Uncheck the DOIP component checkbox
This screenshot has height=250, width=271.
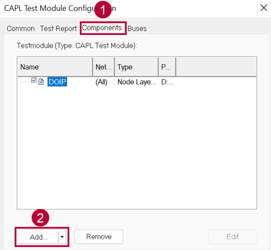34,80
